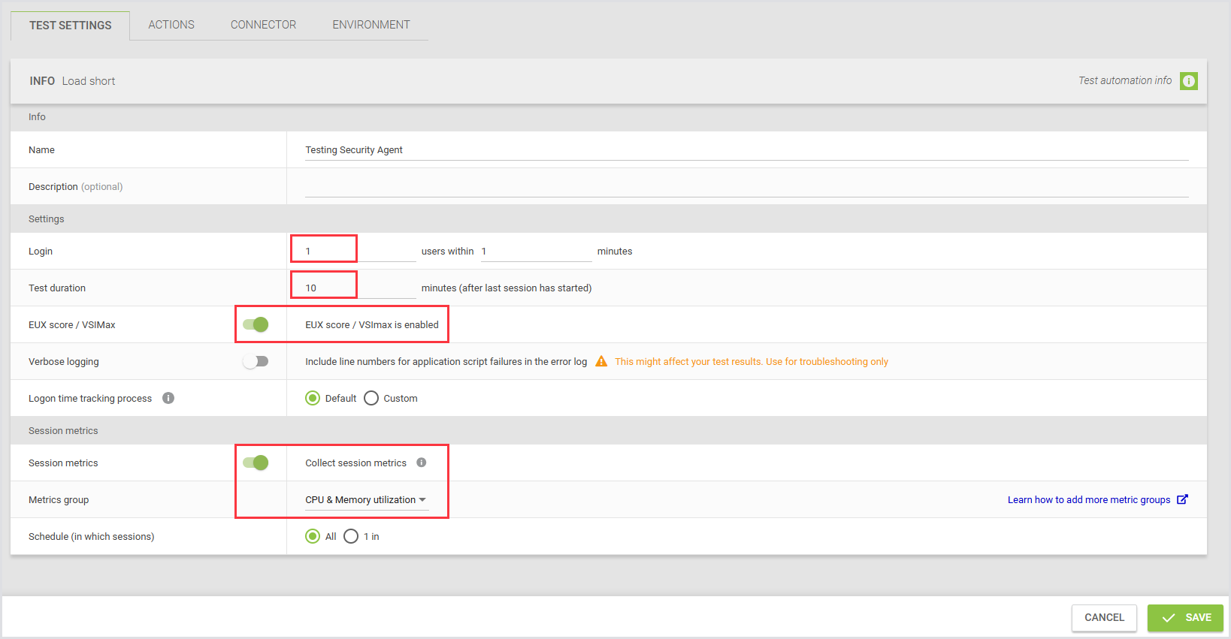
Task: Open the Connector tab
Action: point(263,25)
